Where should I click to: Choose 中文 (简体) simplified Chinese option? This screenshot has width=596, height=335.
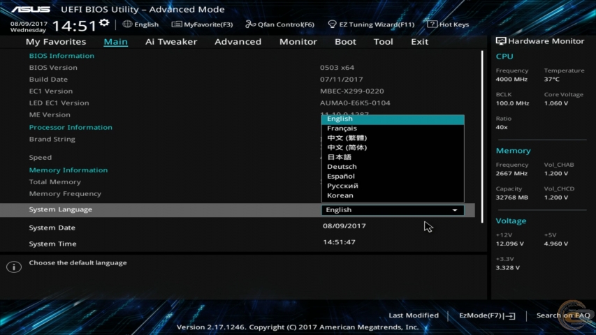(393, 147)
